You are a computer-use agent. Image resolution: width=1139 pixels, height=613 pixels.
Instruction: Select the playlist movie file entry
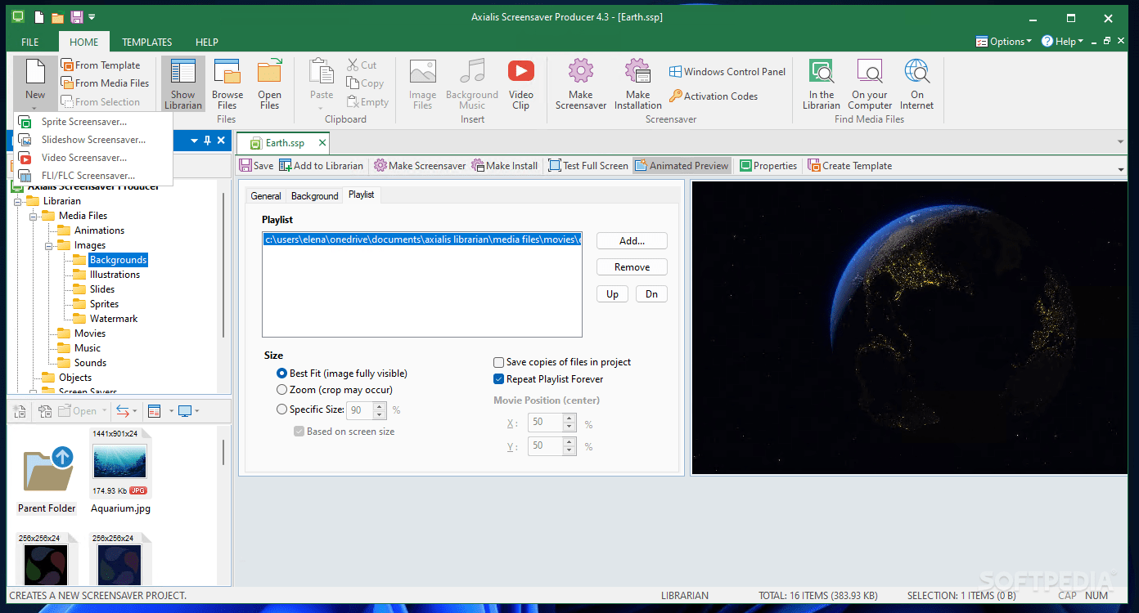click(422, 239)
